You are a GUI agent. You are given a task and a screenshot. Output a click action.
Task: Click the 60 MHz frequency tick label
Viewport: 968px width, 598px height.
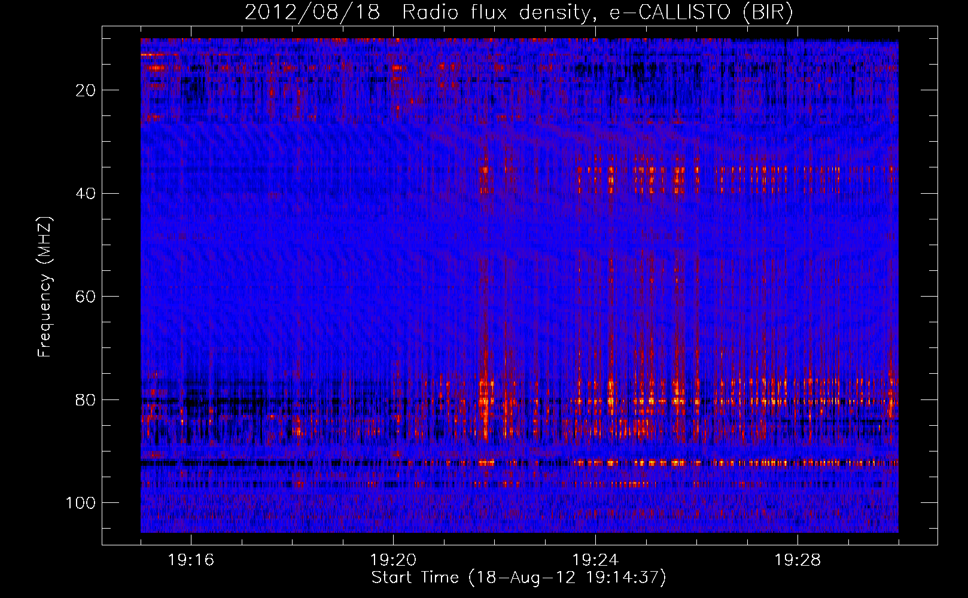[86, 297]
